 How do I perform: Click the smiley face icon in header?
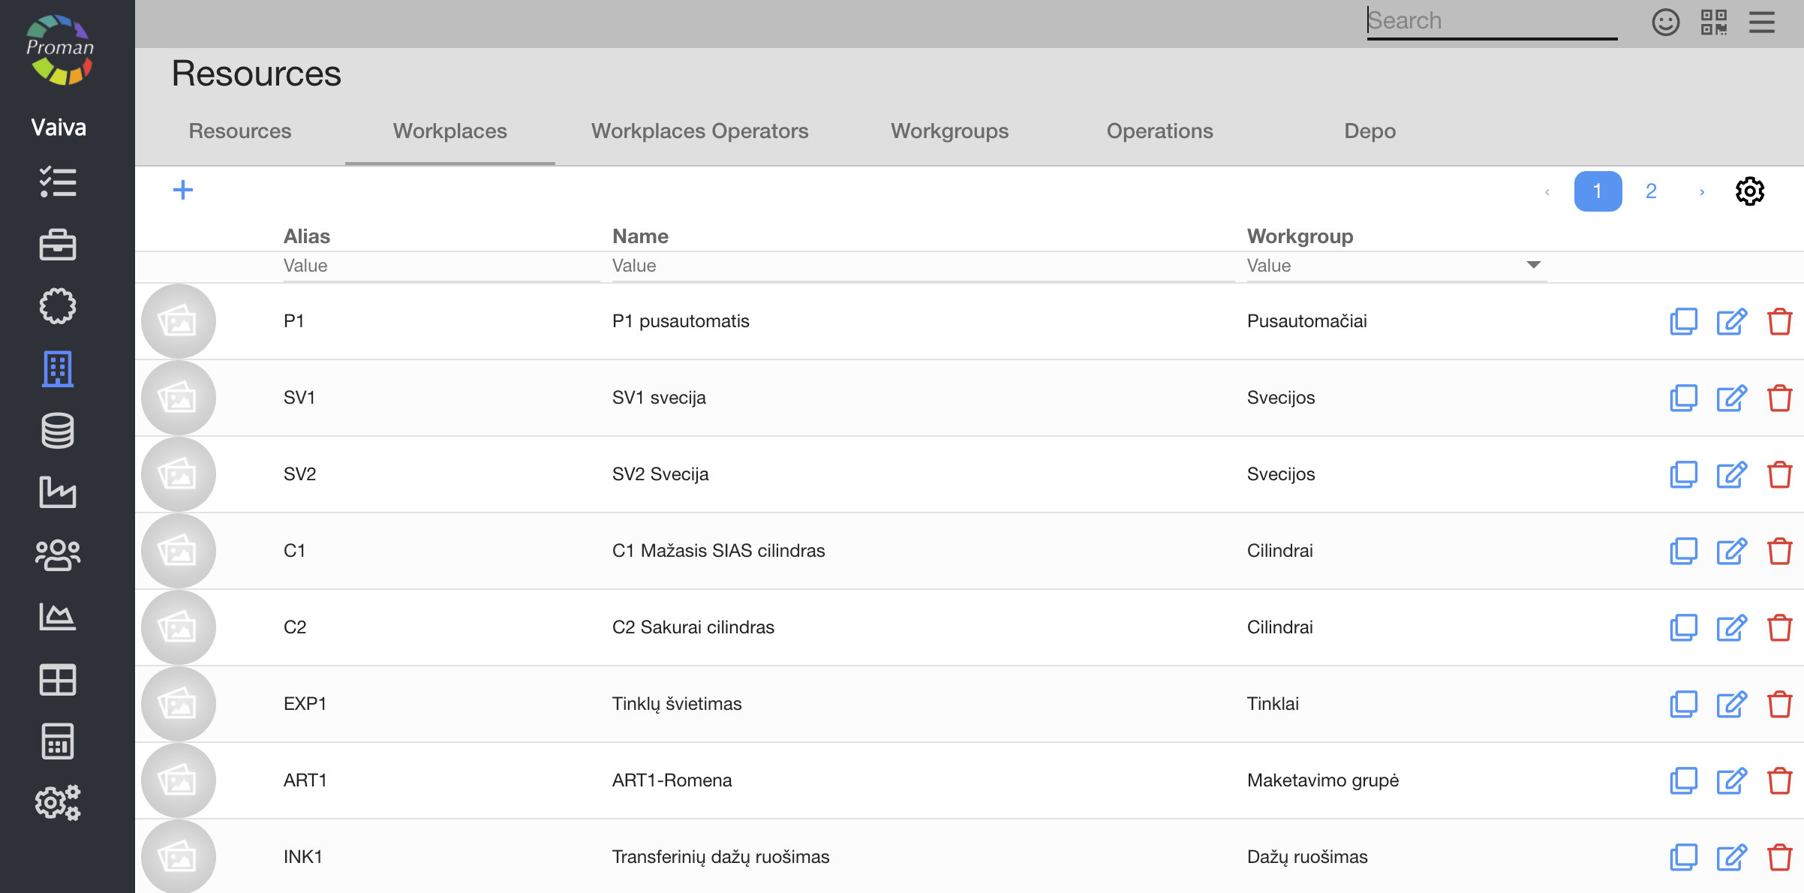(1665, 22)
